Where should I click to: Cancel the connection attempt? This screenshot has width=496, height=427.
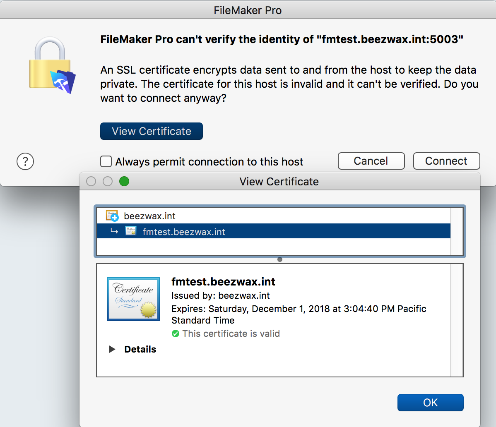coord(371,161)
